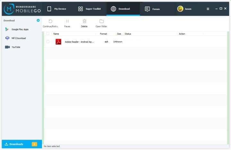The width and height of the screenshot is (231, 150).
Task: Open the hamburger menu icon
Action: 208,9
